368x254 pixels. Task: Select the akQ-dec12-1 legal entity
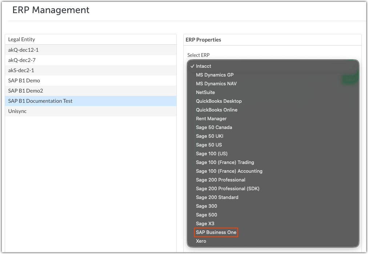coord(91,50)
